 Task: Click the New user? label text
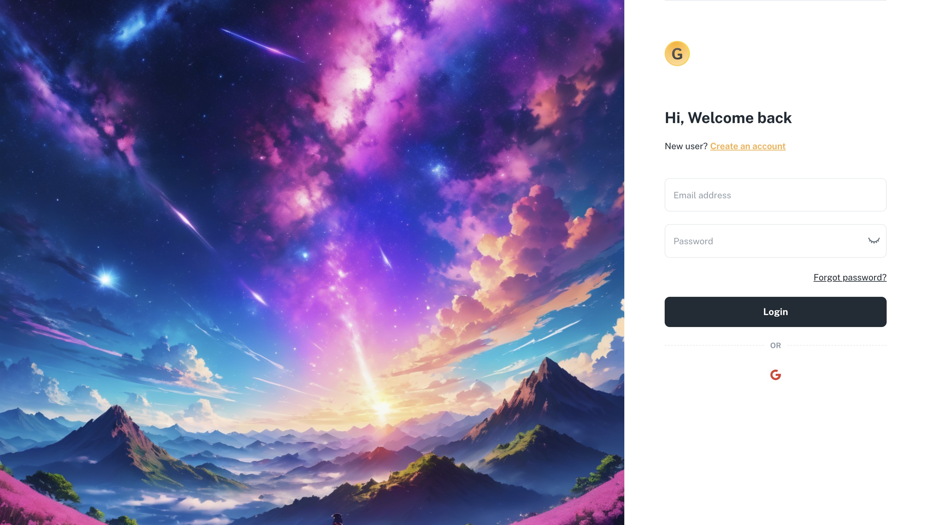686,146
